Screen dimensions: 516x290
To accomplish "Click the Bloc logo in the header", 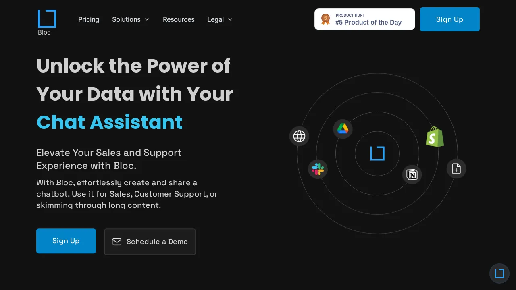I will pyautogui.click(x=47, y=19).
